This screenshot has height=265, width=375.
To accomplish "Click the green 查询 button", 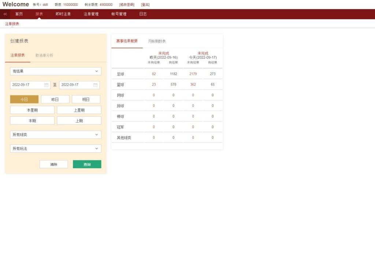I will [87, 164].
